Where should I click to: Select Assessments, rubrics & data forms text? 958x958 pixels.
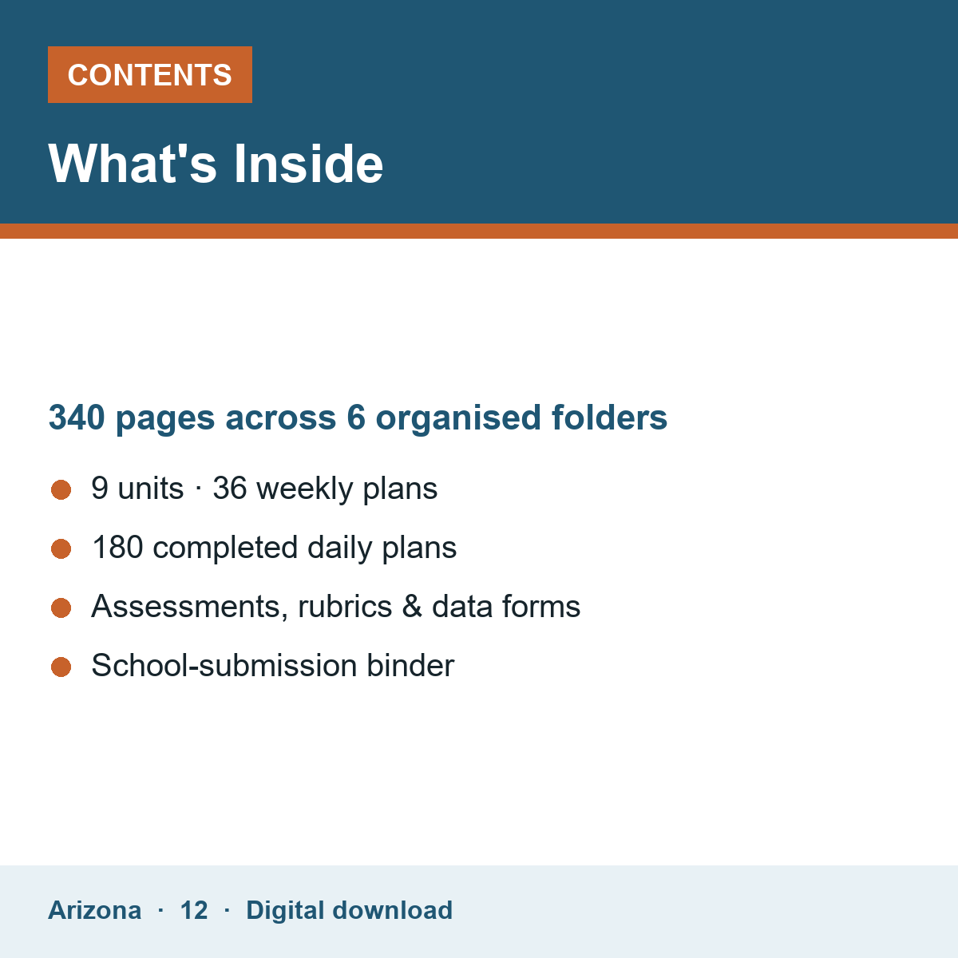tap(335, 607)
